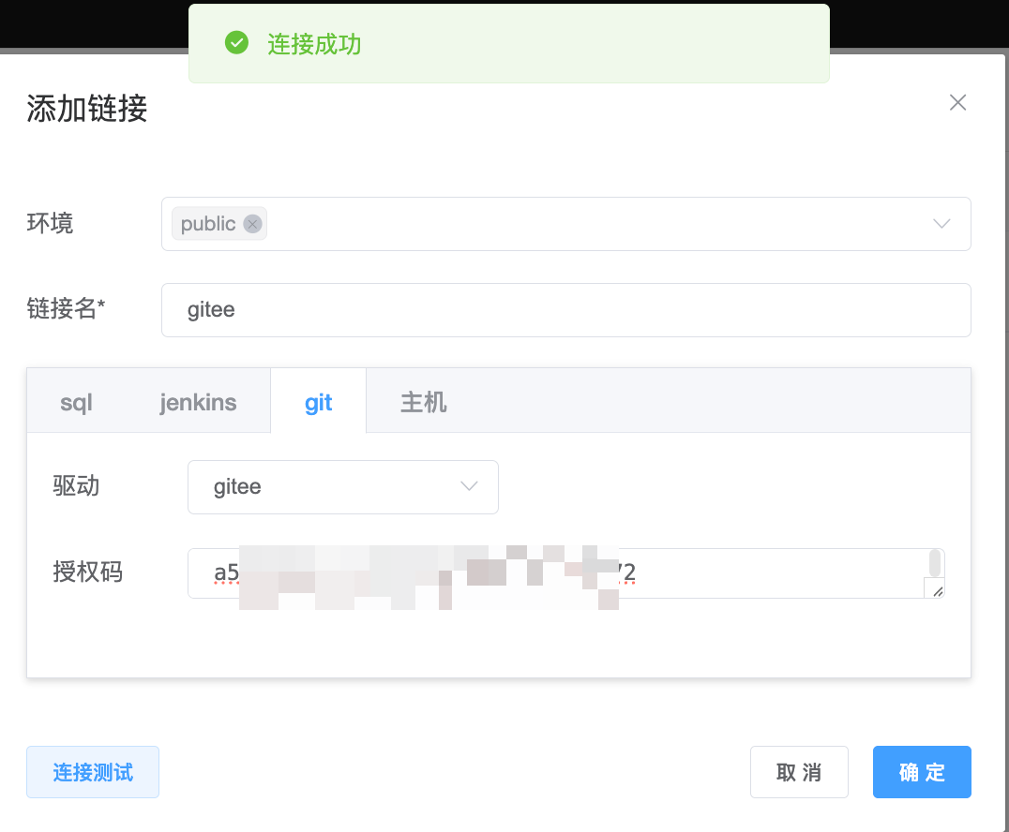Open the 驱动 gitee dropdown
The width and height of the screenshot is (1009, 832).
343,486
